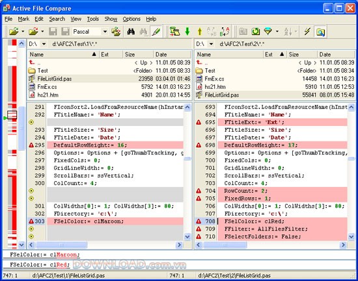The width and height of the screenshot is (358, 281).
Task: Click the greyed A to B copy icon
Action: pos(212,31)
